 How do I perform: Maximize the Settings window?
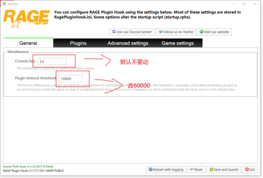[x=244, y=4]
